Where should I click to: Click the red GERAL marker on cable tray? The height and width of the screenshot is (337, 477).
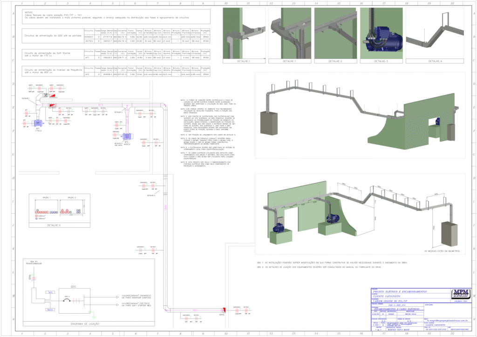pos(224,310)
